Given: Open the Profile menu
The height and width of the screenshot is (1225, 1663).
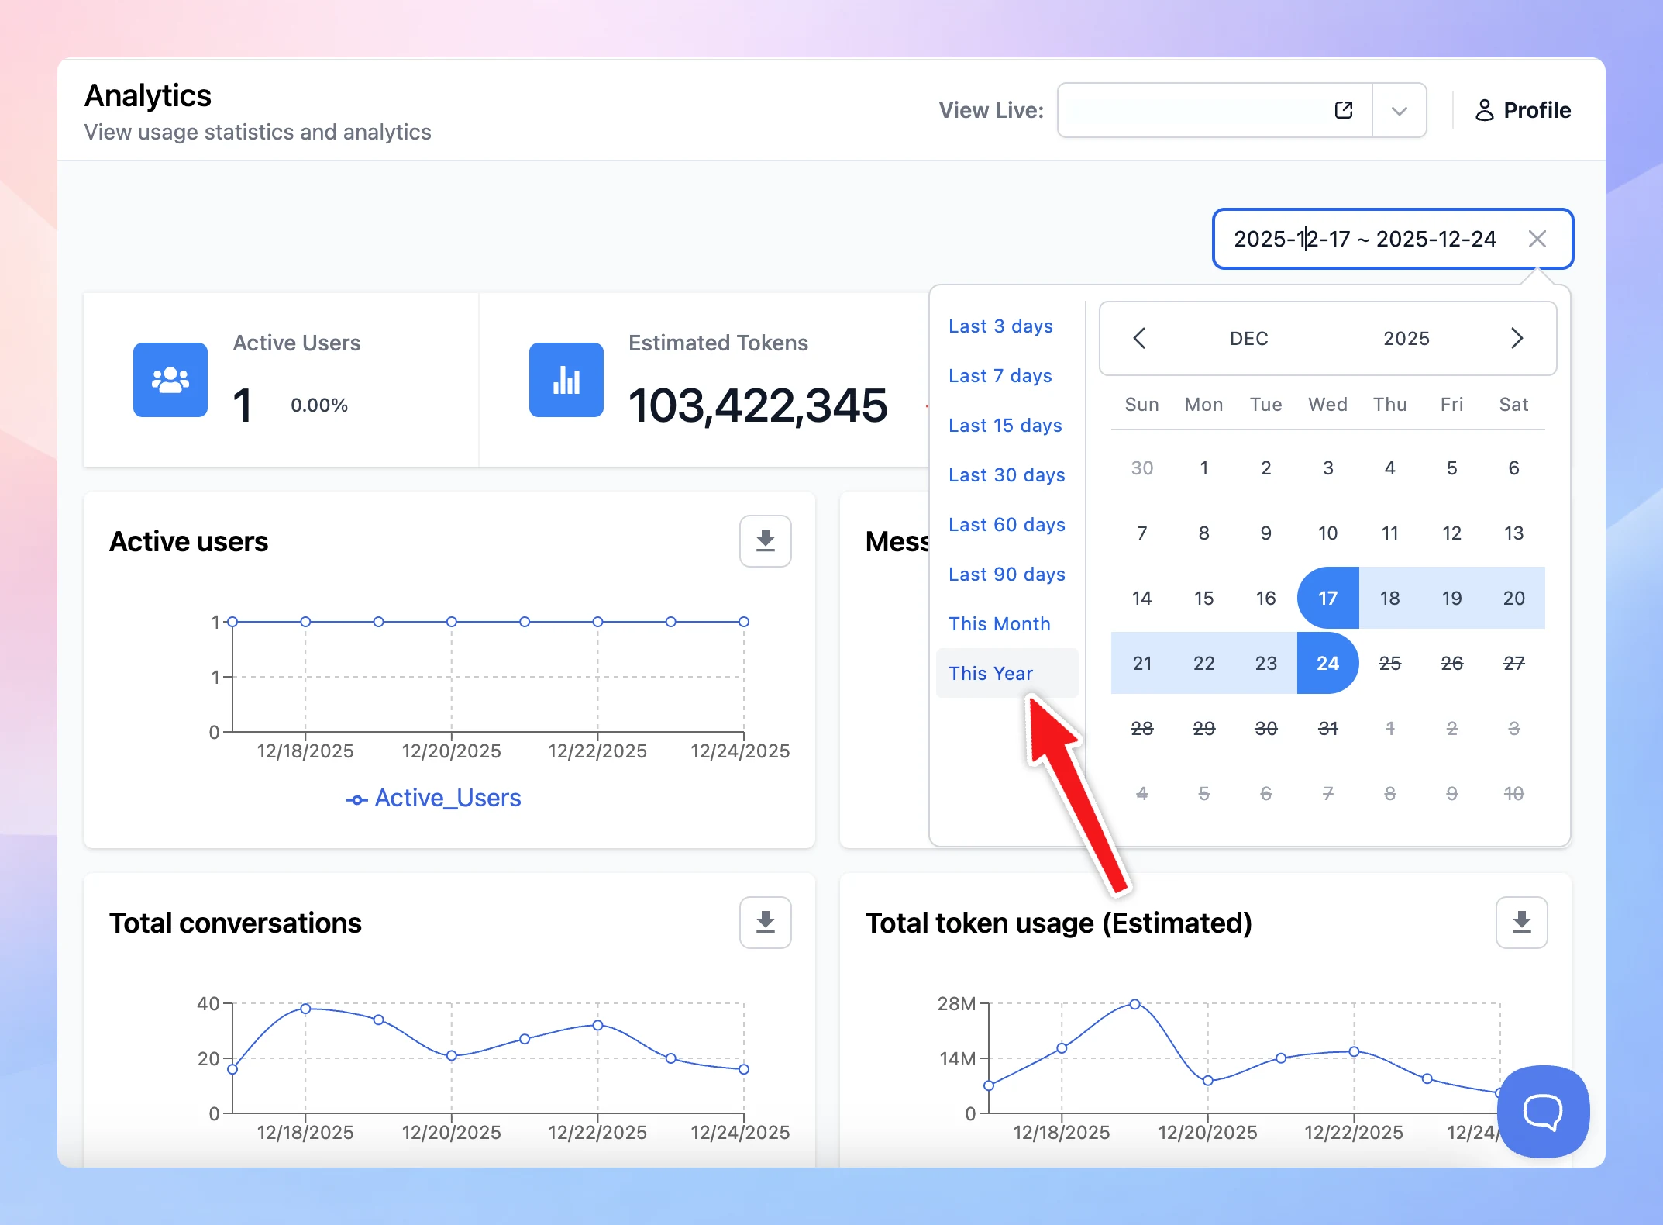Looking at the screenshot, I should coord(1523,110).
